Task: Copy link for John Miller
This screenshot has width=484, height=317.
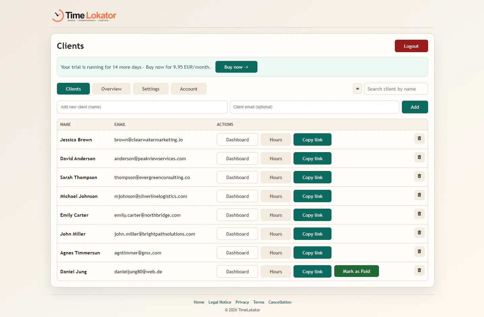Action: click(x=312, y=234)
